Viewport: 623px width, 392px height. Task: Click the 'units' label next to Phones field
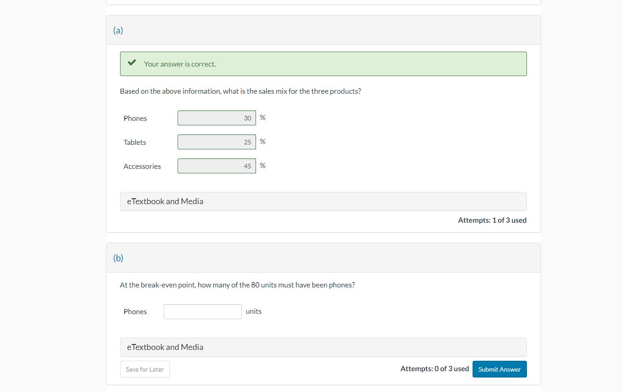[x=254, y=311]
